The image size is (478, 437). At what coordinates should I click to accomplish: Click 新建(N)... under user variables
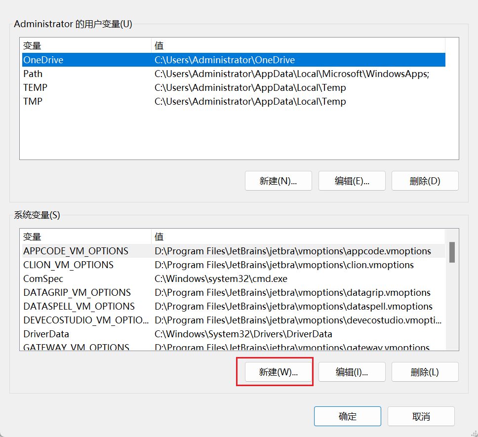(x=278, y=181)
